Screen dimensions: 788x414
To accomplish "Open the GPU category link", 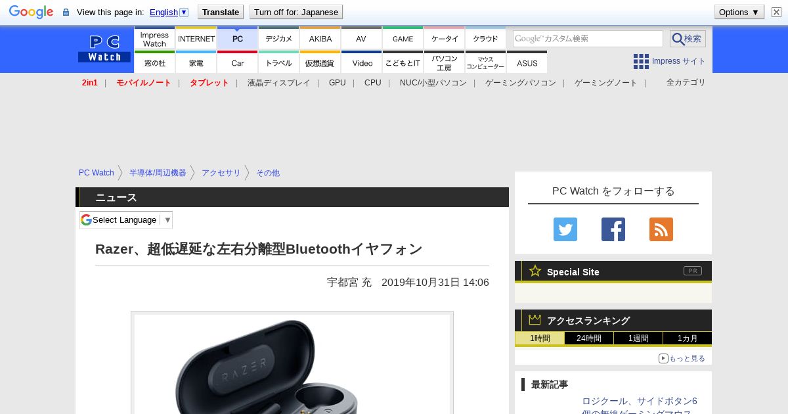I will (x=337, y=83).
